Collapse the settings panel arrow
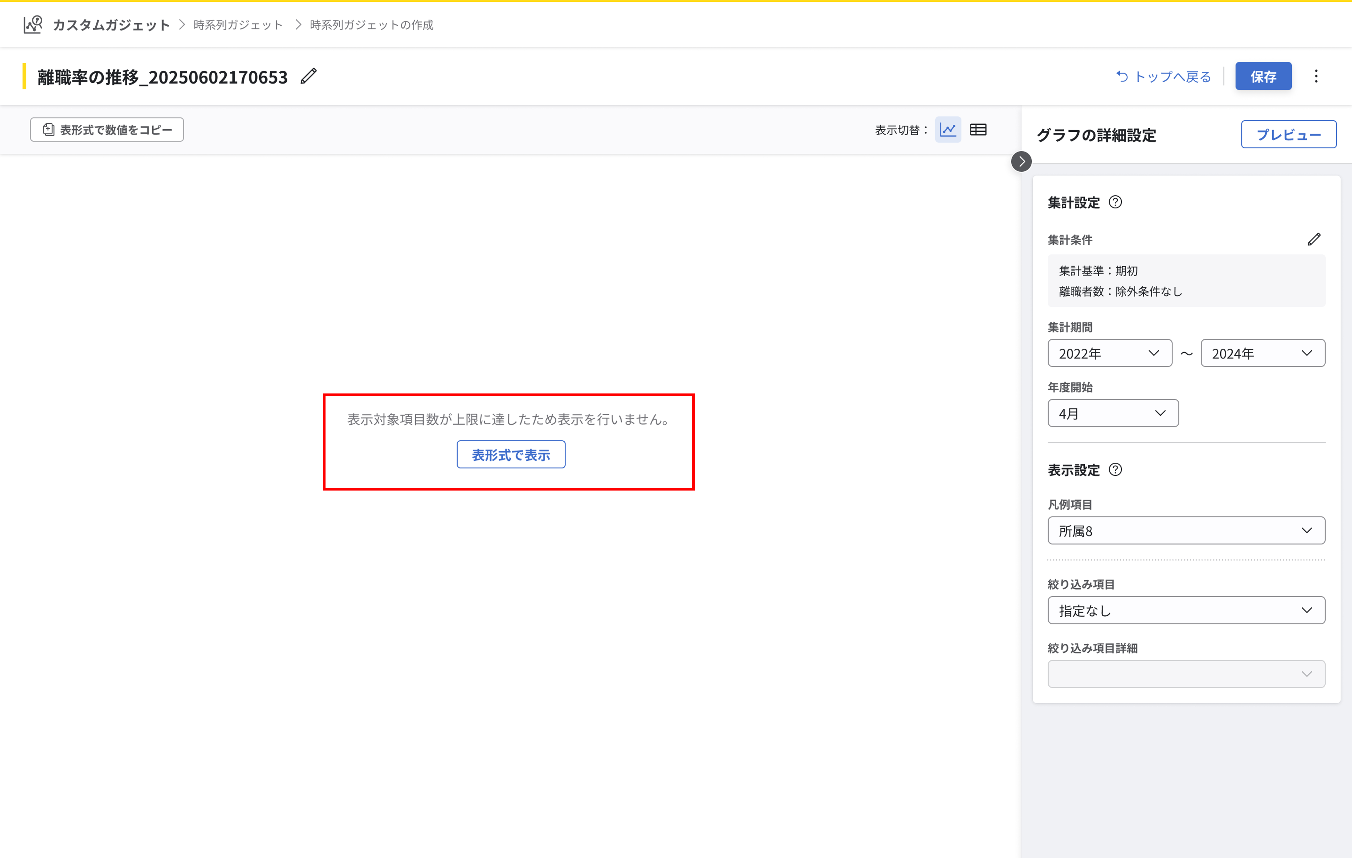The width and height of the screenshot is (1352, 858). (x=1021, y=162)
